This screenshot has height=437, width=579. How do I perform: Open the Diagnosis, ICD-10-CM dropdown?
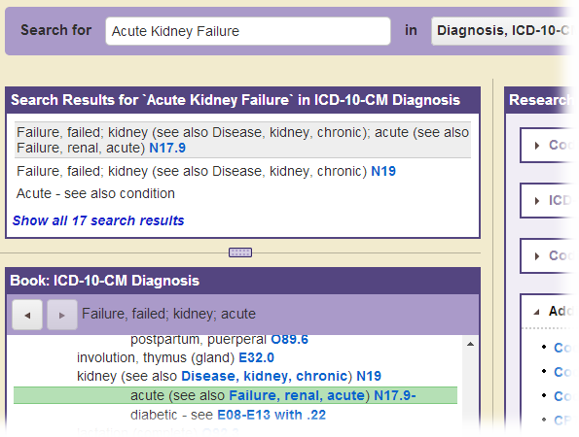504,31
